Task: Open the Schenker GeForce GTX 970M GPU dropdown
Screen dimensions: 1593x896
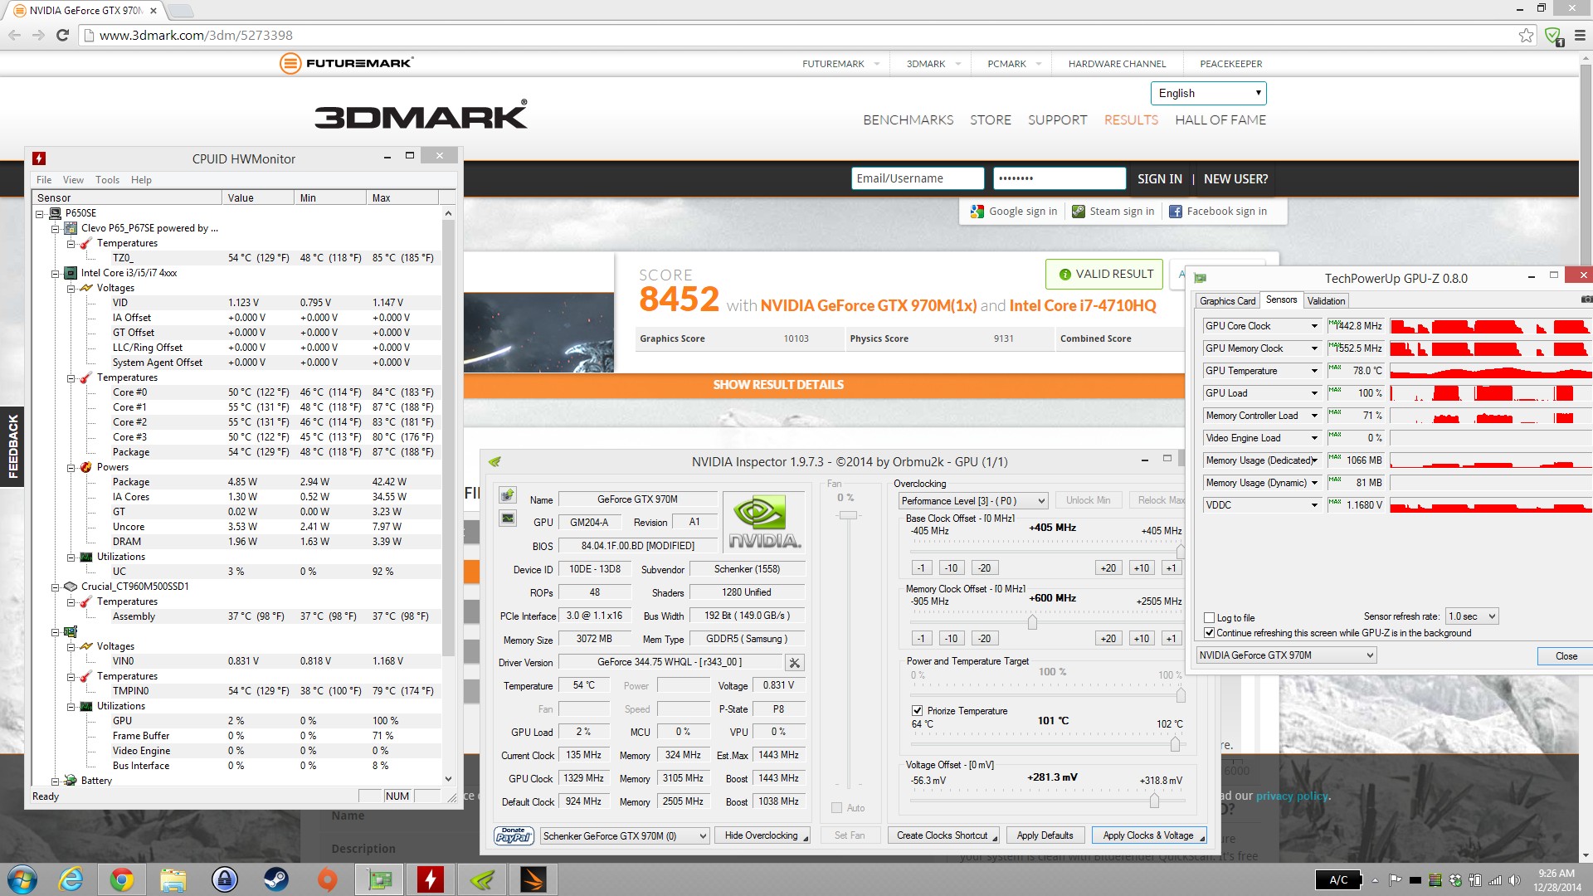Action: click(625, 835)
